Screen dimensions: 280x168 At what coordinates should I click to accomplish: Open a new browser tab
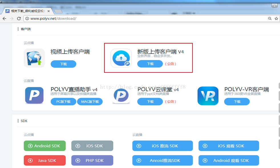click(58, 11)
